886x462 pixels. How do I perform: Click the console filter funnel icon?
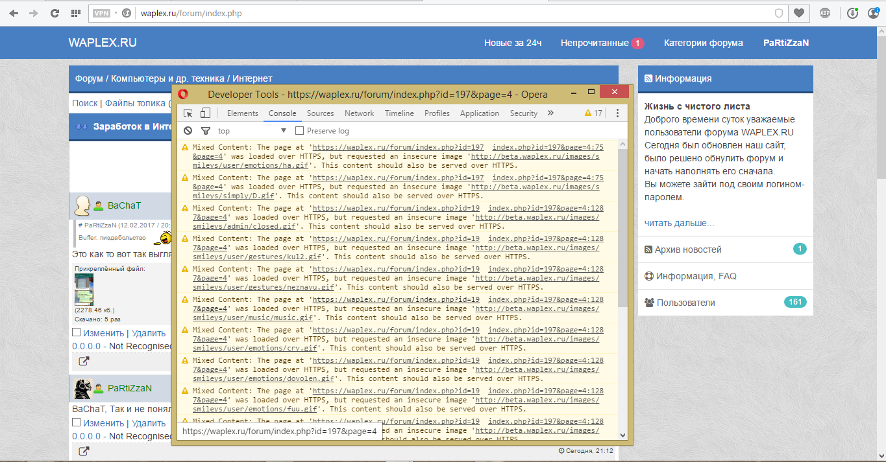point(205,131)
